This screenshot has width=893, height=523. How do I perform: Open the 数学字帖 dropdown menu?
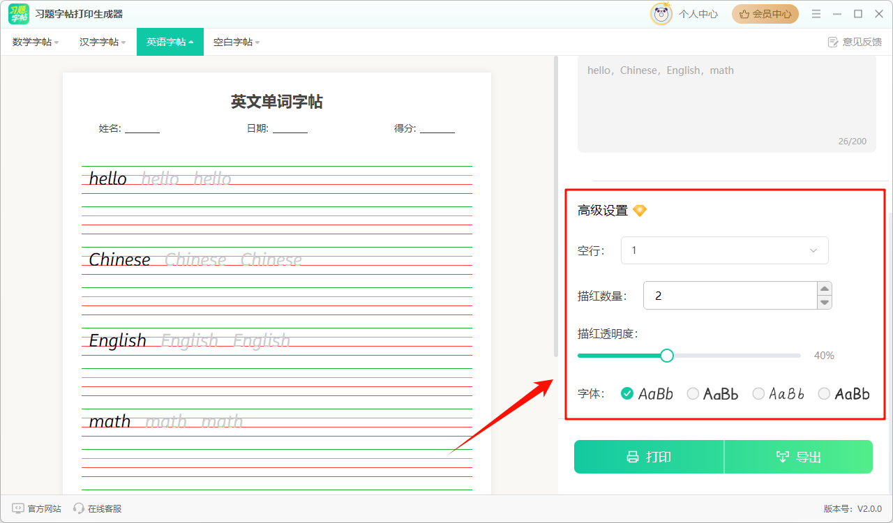[36, 42]
